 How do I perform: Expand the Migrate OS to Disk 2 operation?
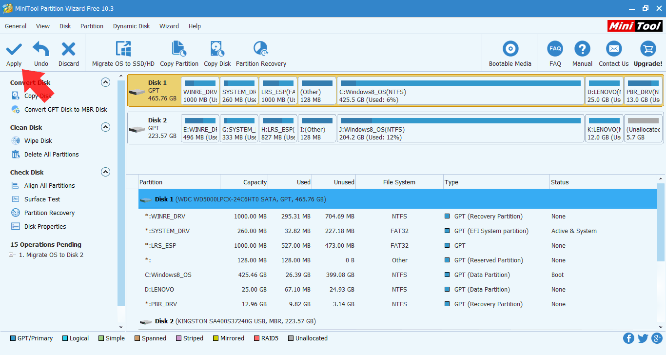(12, 255)
